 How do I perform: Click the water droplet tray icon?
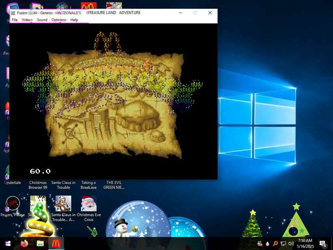pos(267,243)
